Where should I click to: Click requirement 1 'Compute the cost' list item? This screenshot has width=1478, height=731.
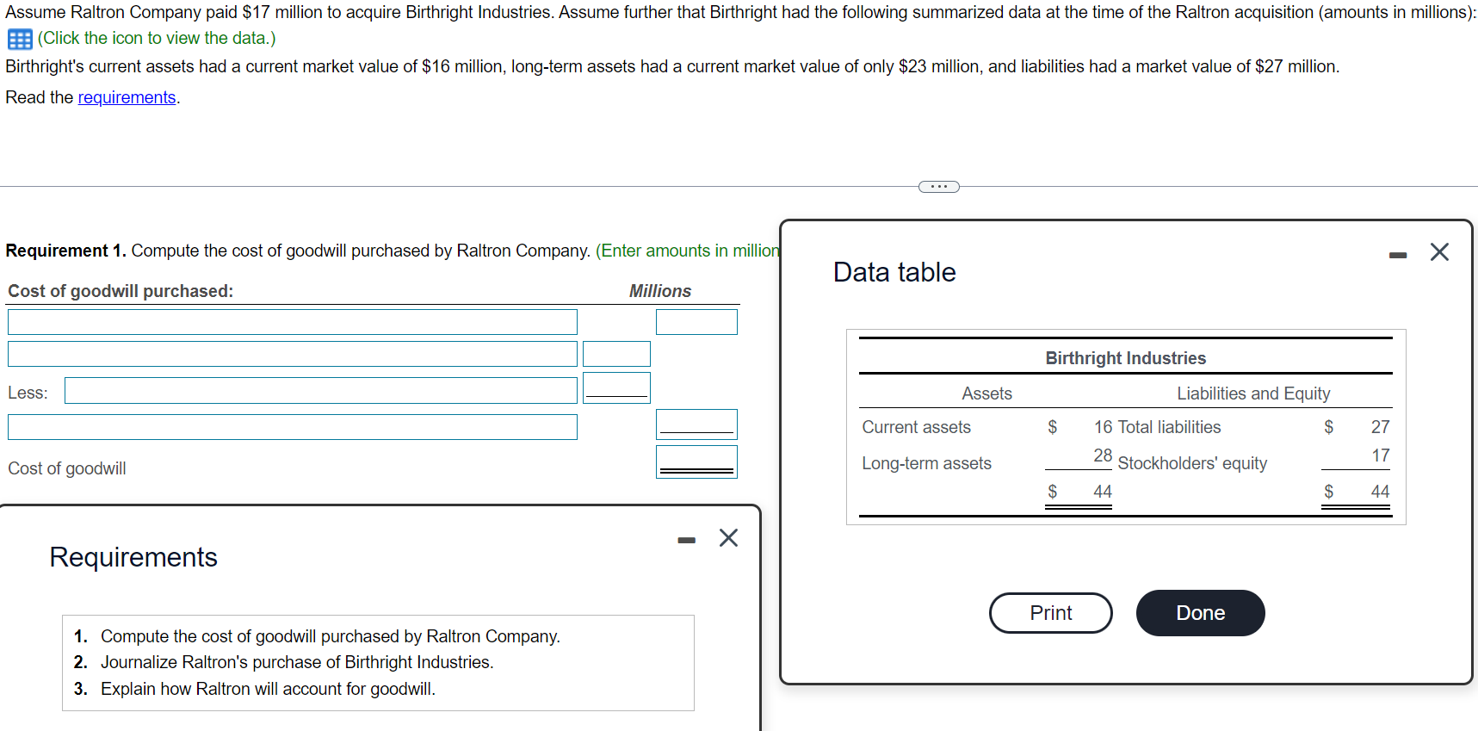[331, 636]
